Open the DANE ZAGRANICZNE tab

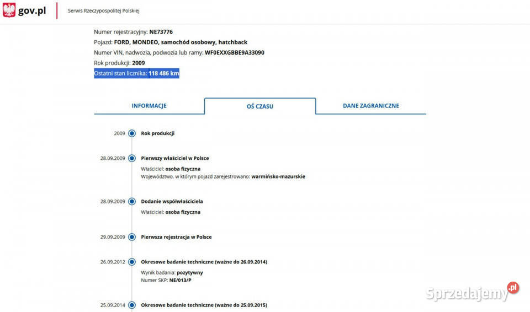(x=370, y=106)
